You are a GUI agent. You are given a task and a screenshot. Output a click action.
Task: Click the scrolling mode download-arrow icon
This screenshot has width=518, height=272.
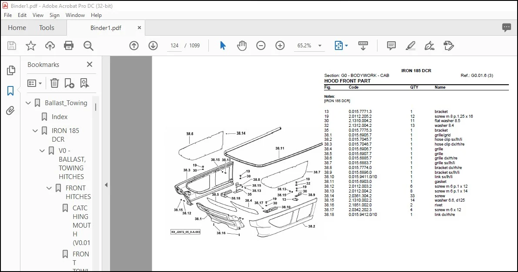tap(363, 46)
